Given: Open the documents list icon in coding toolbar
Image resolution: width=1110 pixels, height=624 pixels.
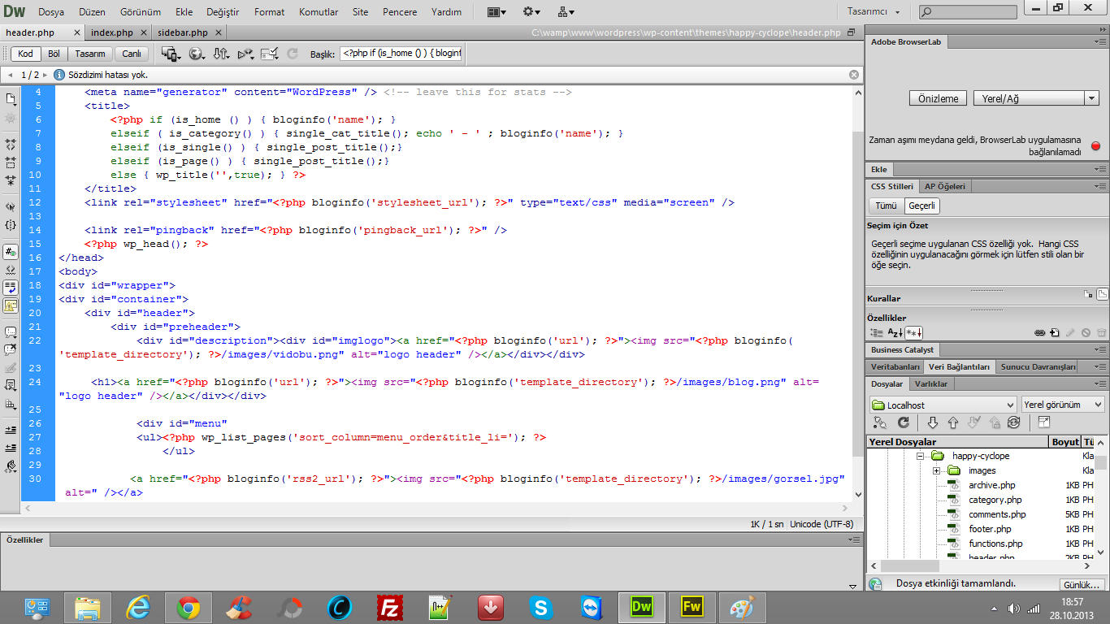Looking at the screenshot, I should (x=11, y=99).
